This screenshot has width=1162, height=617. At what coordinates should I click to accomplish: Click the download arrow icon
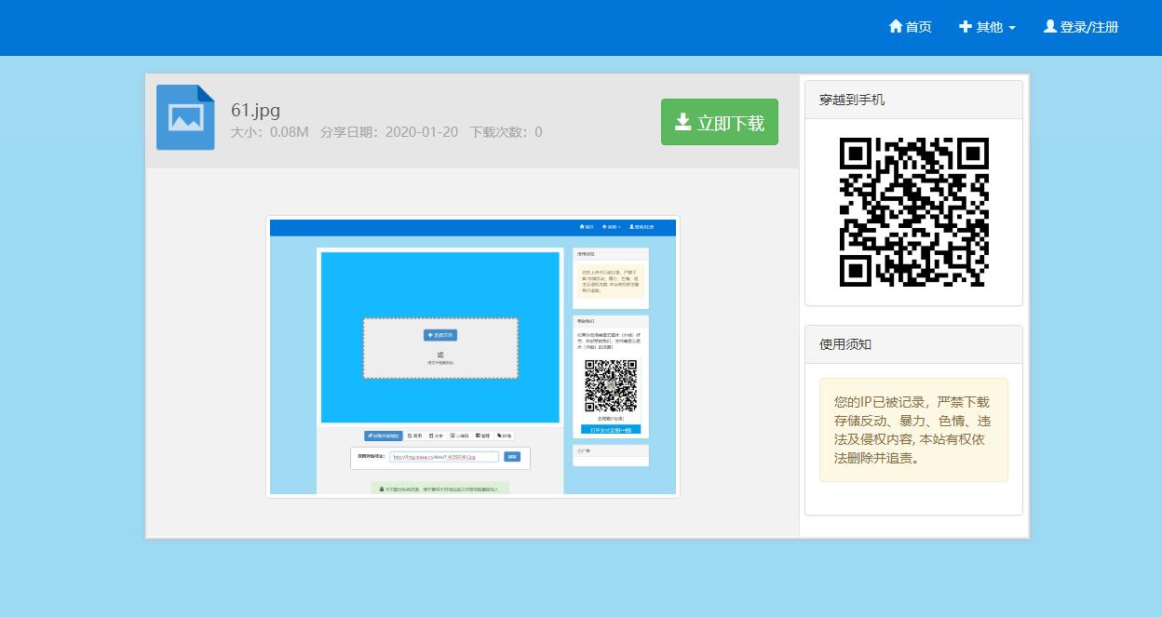(x=683, y=122)
